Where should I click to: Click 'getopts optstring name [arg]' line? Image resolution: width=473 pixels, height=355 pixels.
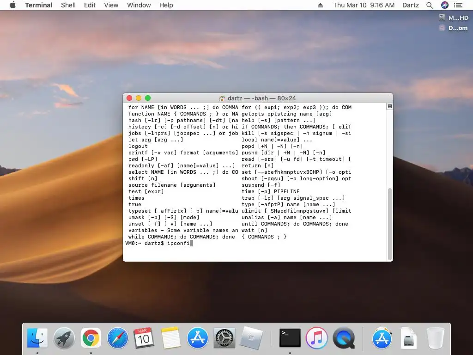[x=286, y=114]
